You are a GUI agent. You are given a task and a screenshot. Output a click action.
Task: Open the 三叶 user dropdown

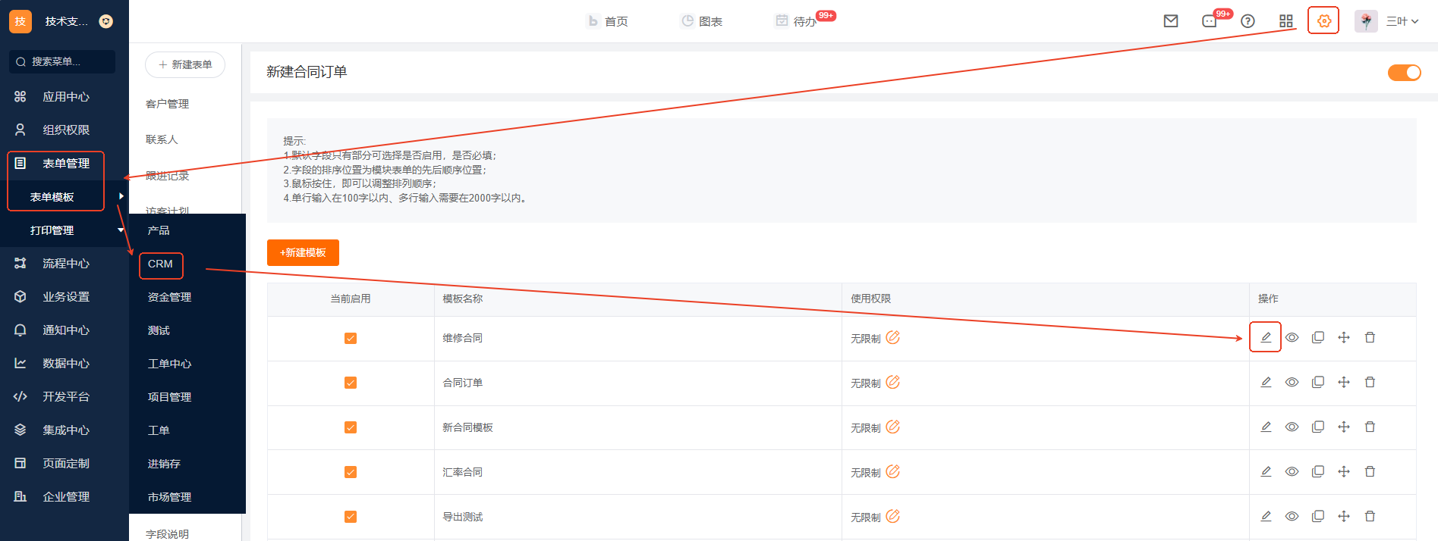1402,21
